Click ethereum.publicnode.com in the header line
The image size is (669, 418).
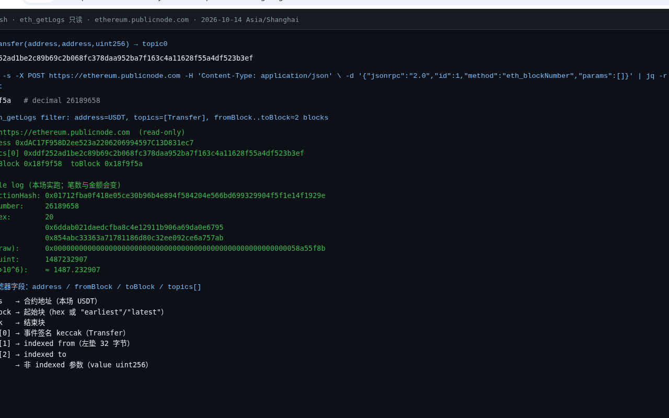[142, 19]
